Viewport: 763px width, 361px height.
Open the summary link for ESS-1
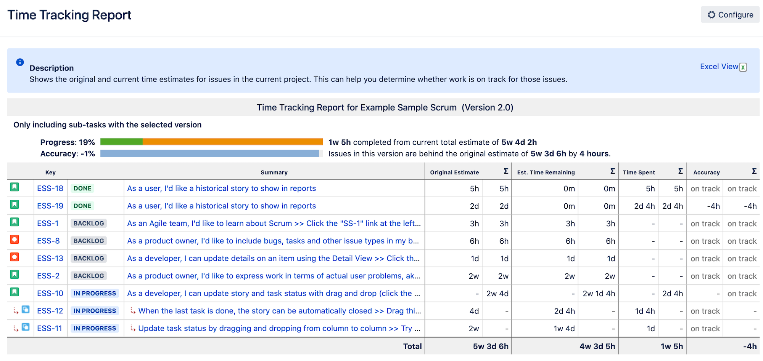[273, 223]
